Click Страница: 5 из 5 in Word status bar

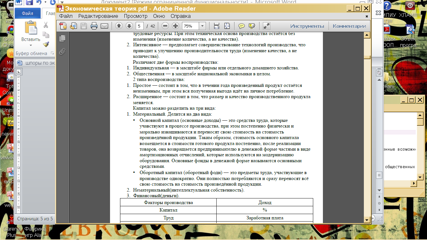35,219
